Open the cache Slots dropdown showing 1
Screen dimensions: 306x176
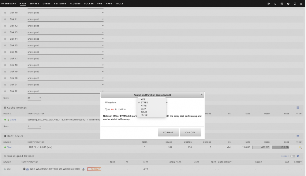click(x=34, y=126)
